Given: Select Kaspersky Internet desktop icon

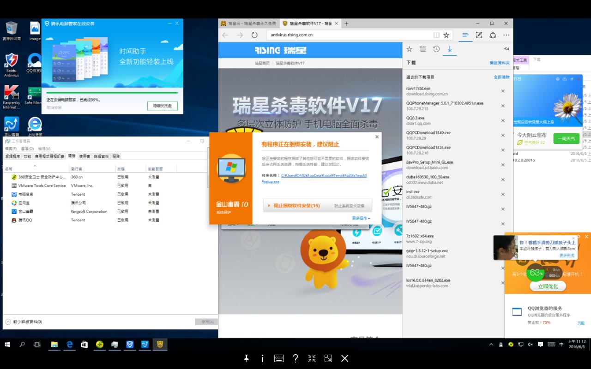Looking at the screenshot, I should pos(12,97).
